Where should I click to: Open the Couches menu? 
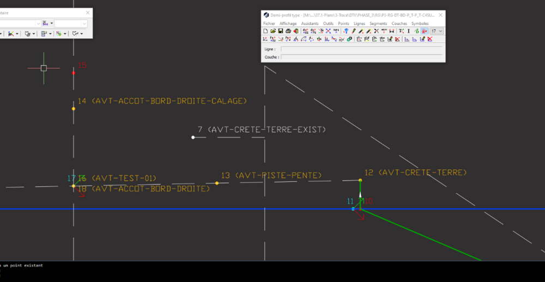click(399, 23)
